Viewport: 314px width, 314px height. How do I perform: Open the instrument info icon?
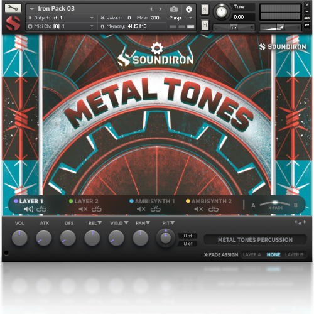(189, 9)
